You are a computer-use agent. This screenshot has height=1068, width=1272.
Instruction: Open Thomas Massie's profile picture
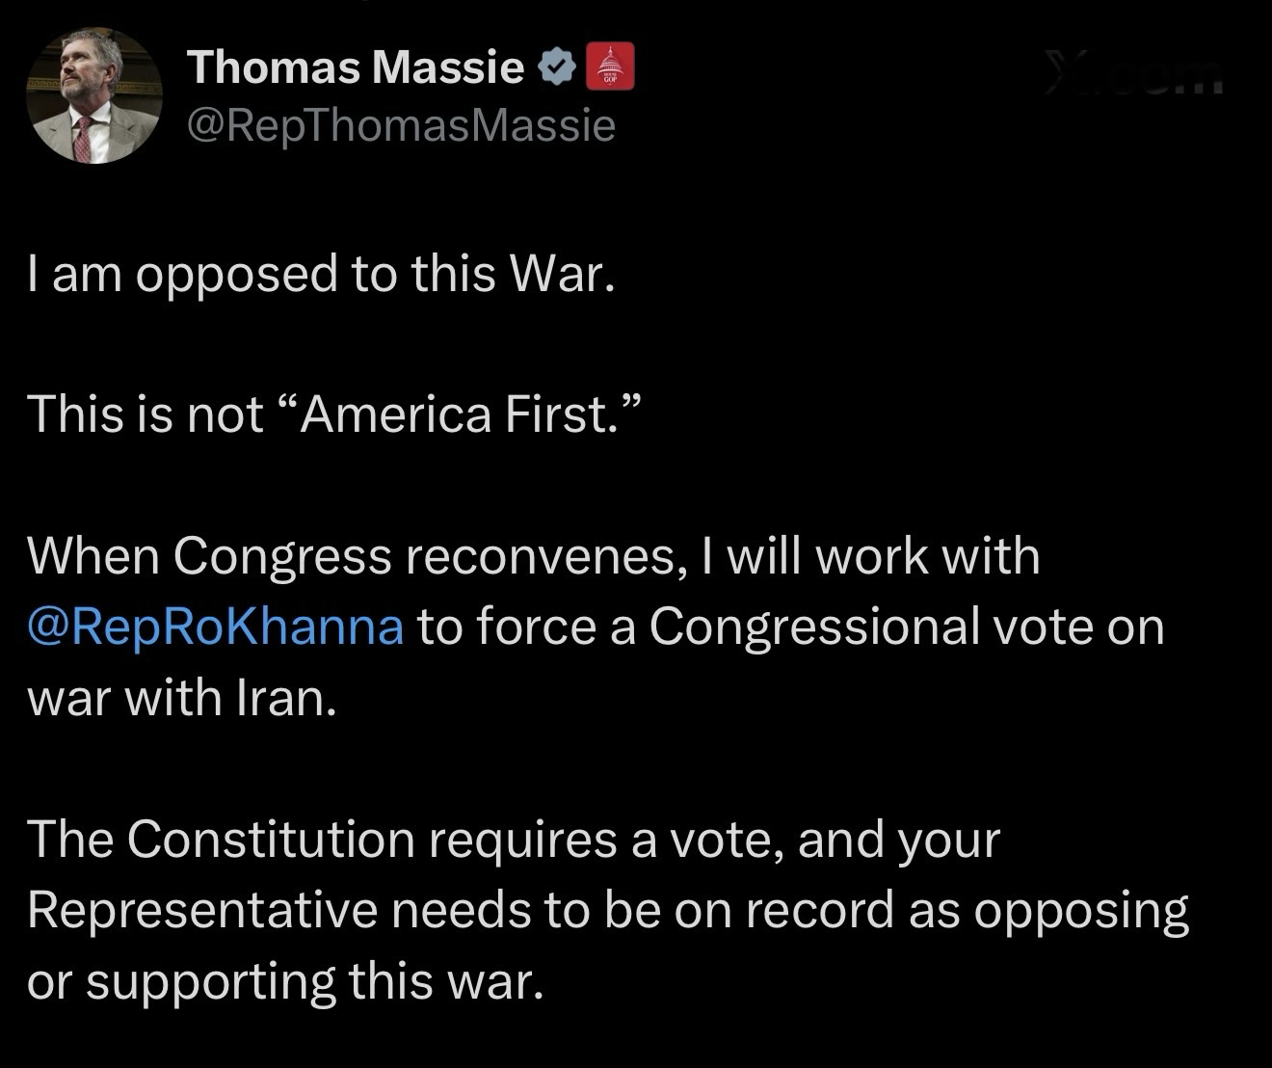point(93,95)
